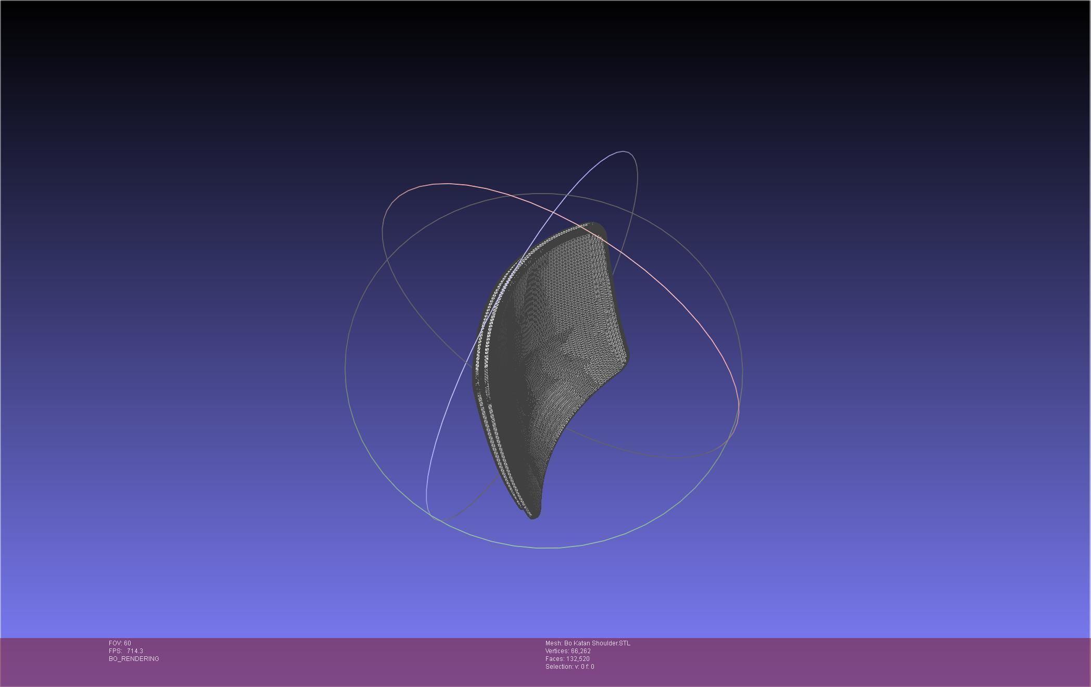Viewport: 1091px width, 687px height.
Task: Click the 'Vertices: 66,262' info line
Action: click(x=568, y=651)
